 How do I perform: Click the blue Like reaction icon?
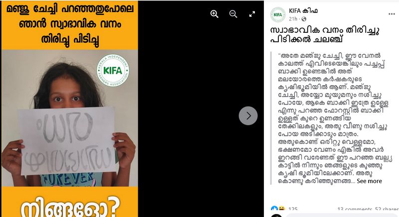pyautogui.click(x=274, y=209)
